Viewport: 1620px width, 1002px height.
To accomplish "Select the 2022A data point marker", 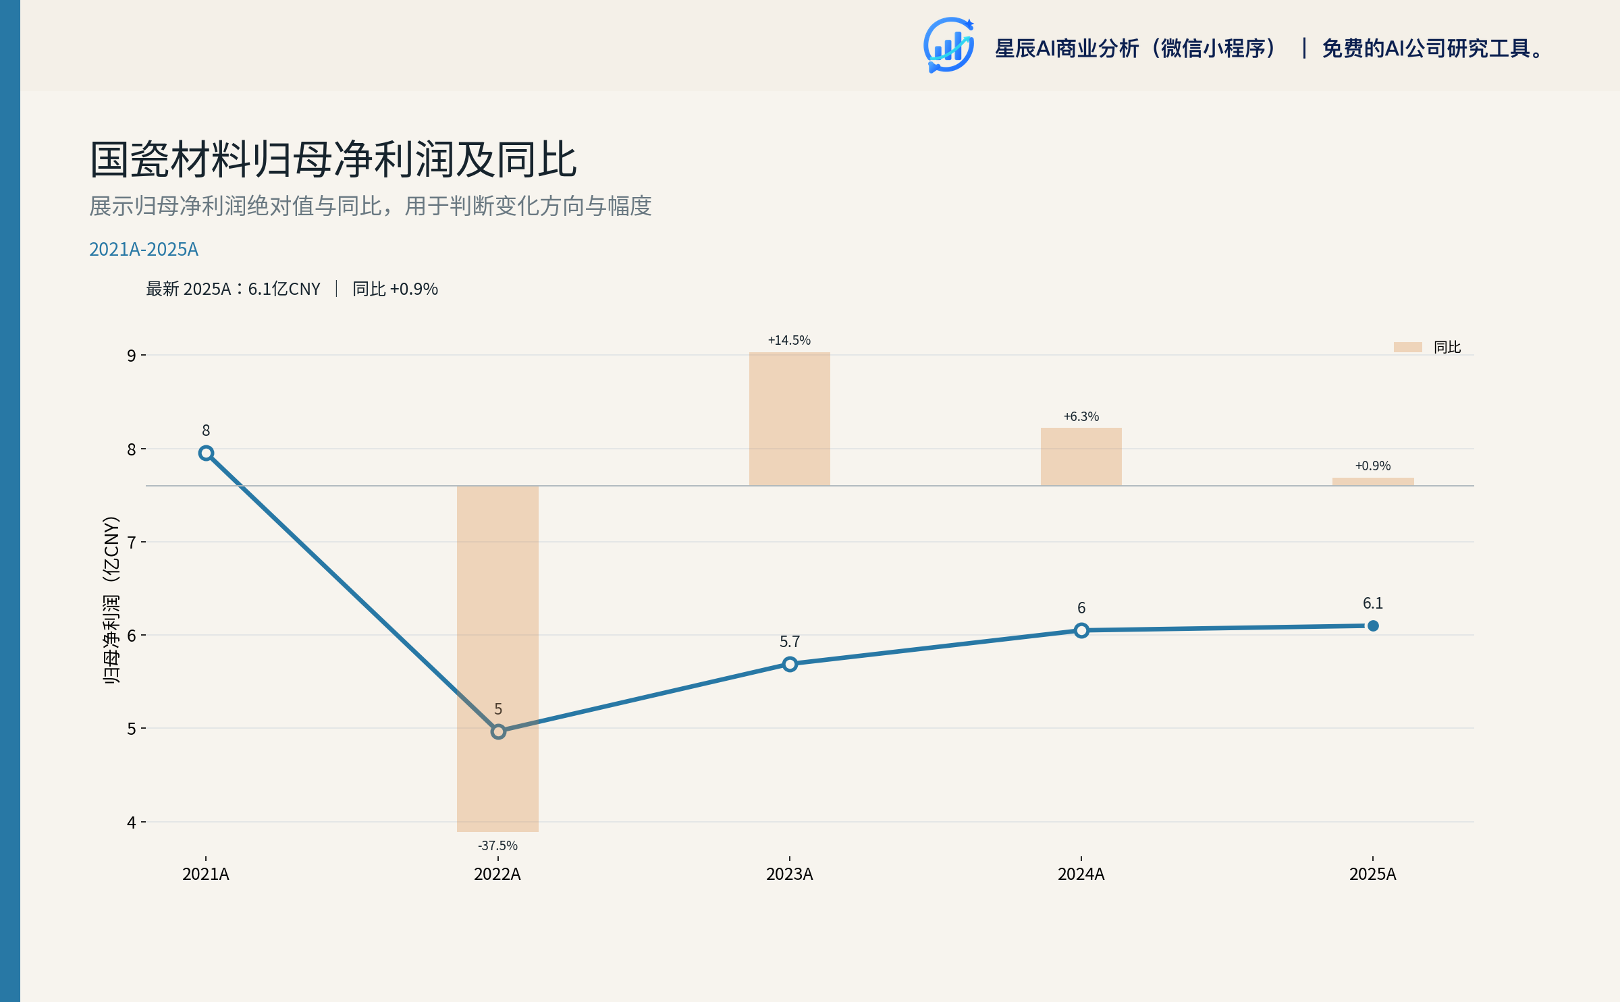I will [498, 731].
